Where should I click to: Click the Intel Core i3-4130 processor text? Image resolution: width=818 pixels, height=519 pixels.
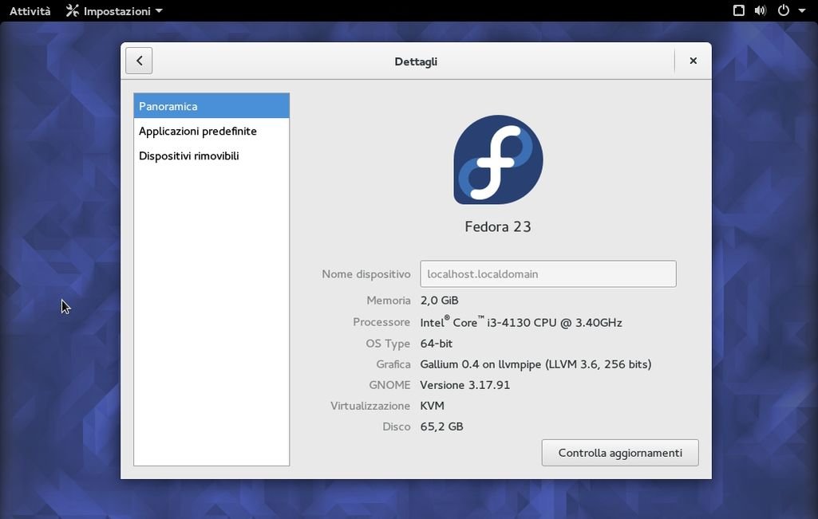tap(521, 322)
